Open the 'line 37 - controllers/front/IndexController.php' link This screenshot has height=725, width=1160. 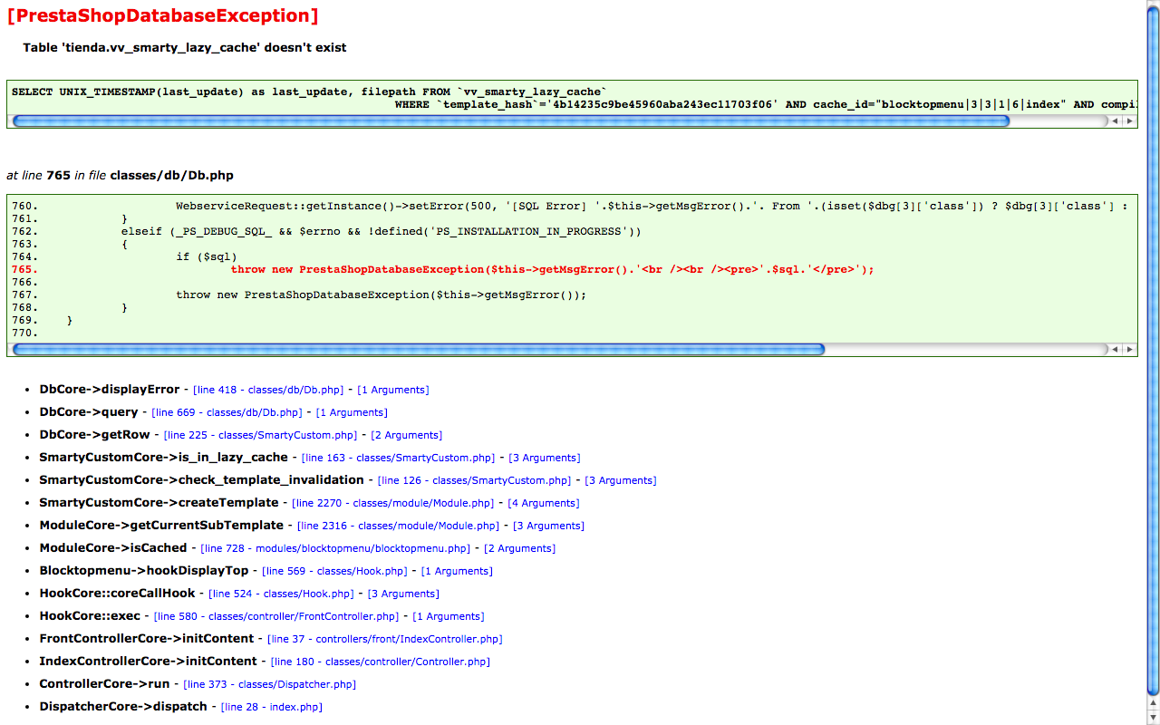[x=385, y=639]
